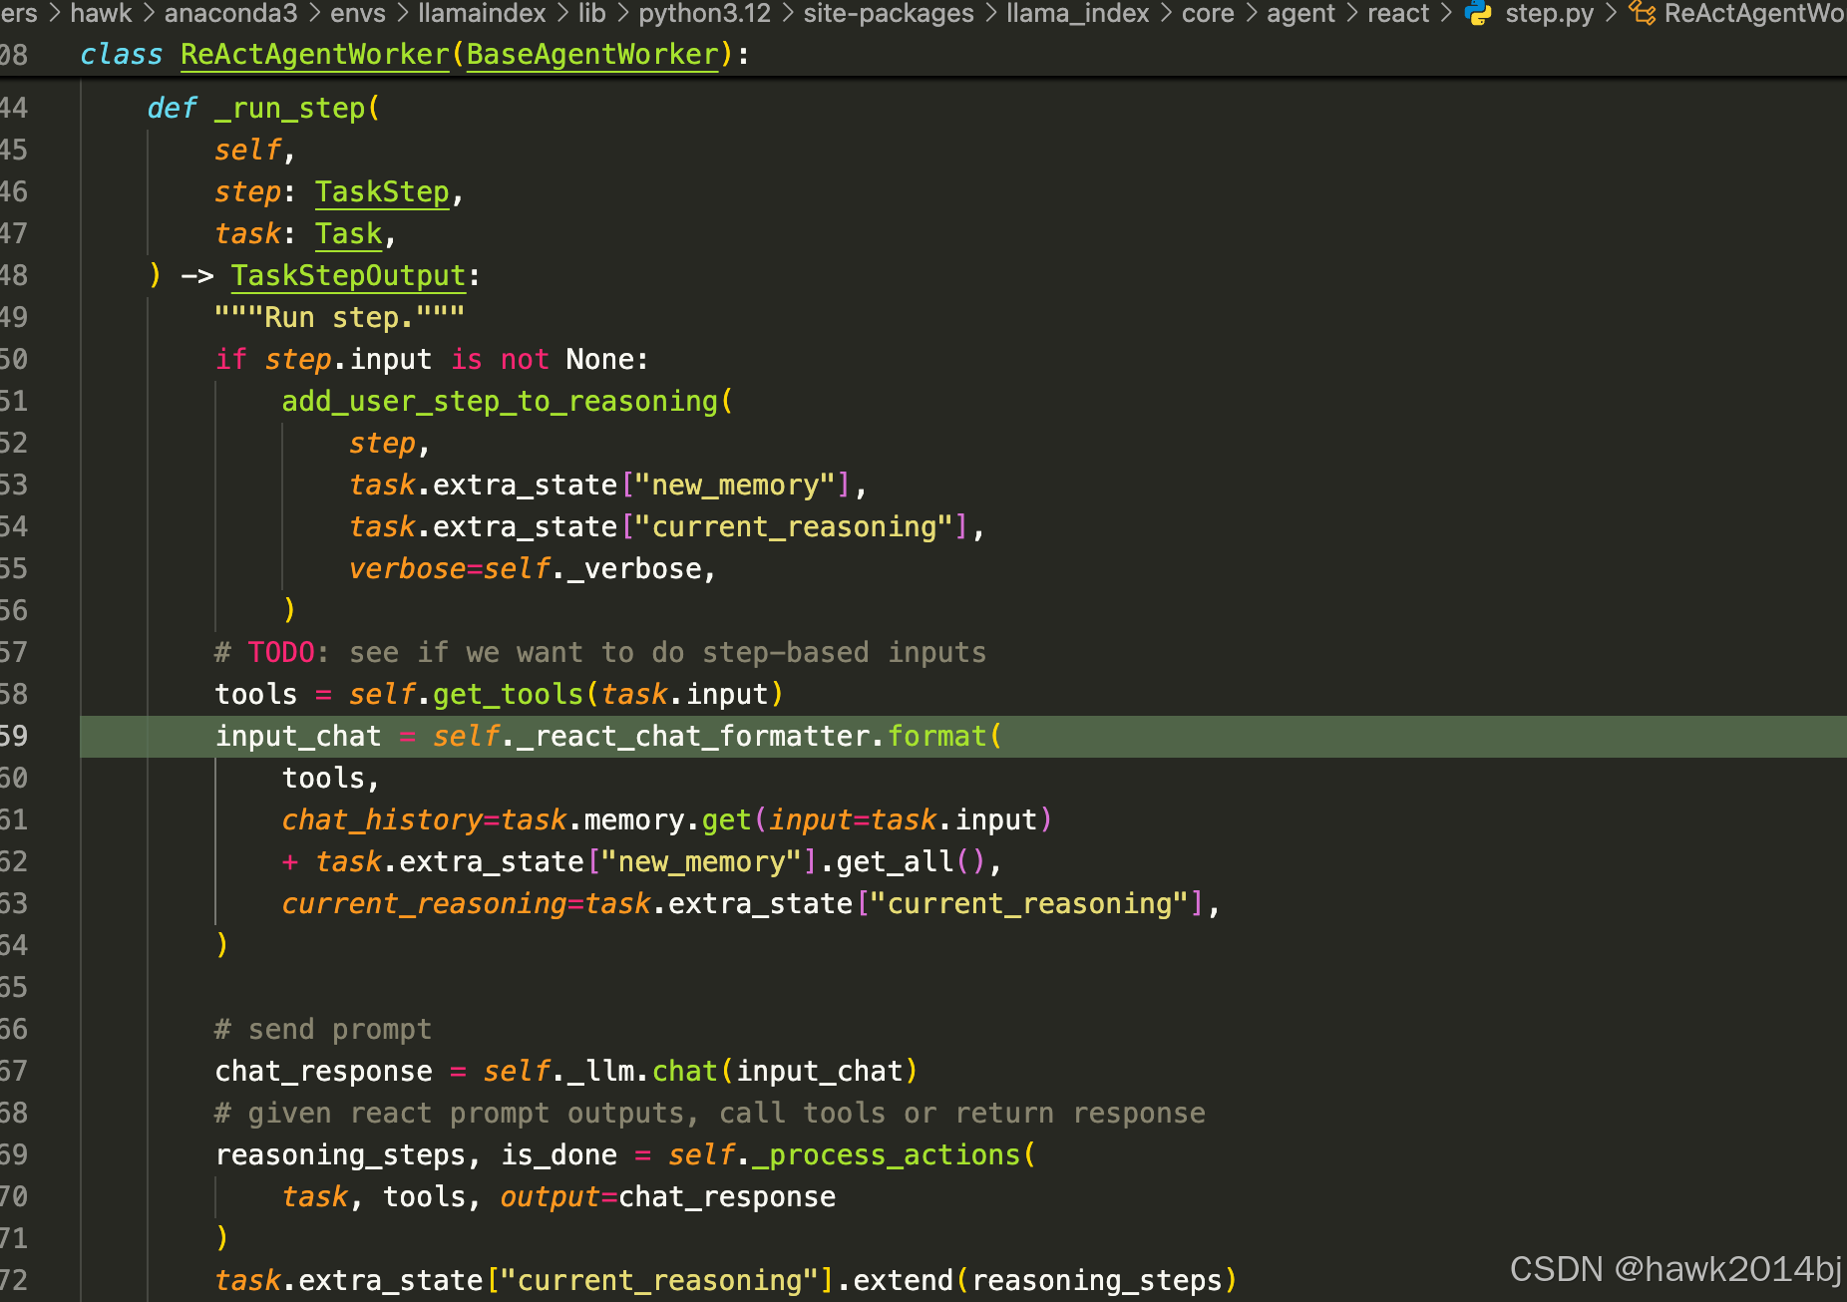The height and width of the screenshot is (1302, 1847).
Task: Open the llama_index breadcrumb
Action: 1077,13
